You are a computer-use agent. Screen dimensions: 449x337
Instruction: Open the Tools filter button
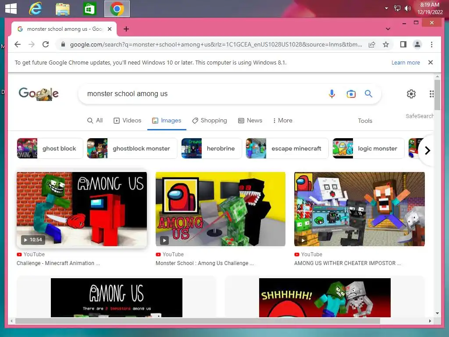click(x=365, y=121)
